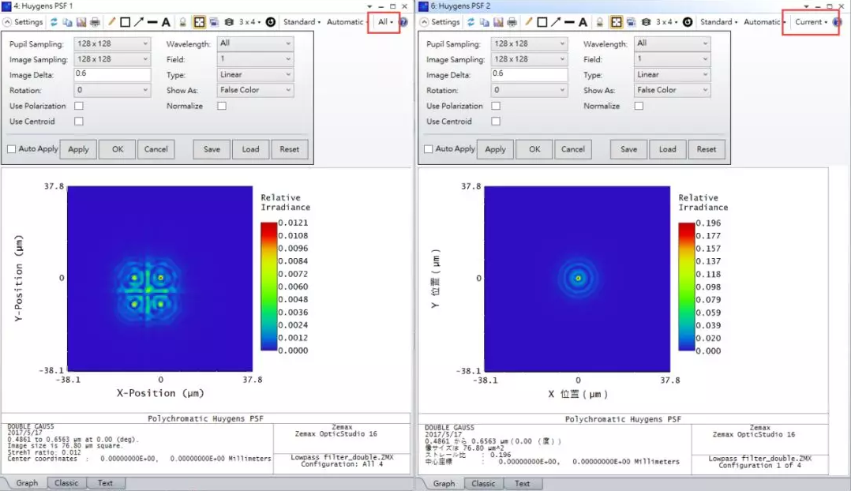Select Graph tab in Huygens PSF 2
The height and width of the screenshot is (491, 851).
point(444,483)
